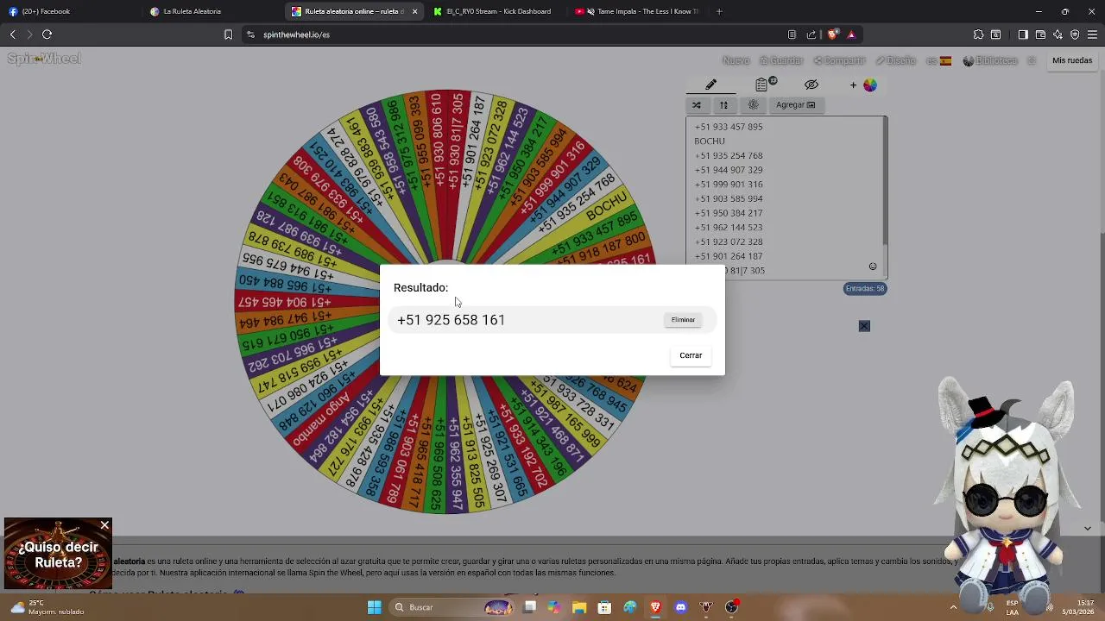
Task: Click entry +51 901 264 187 in list
Action: pyautogui.click(x=729, y=256)
